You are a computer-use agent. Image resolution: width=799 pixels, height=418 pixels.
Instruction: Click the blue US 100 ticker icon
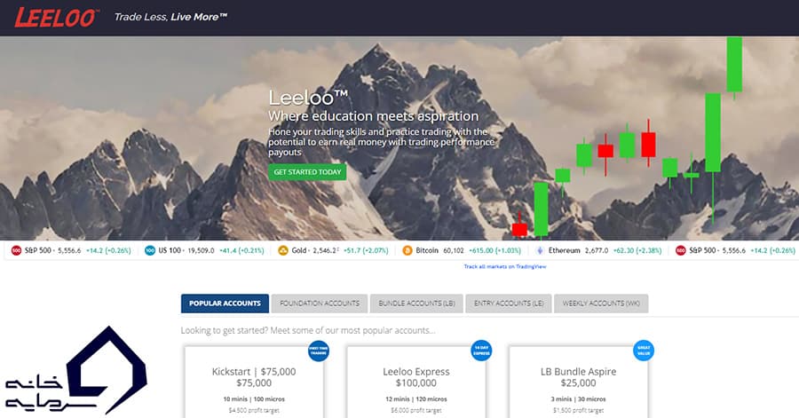pos(150,250)
